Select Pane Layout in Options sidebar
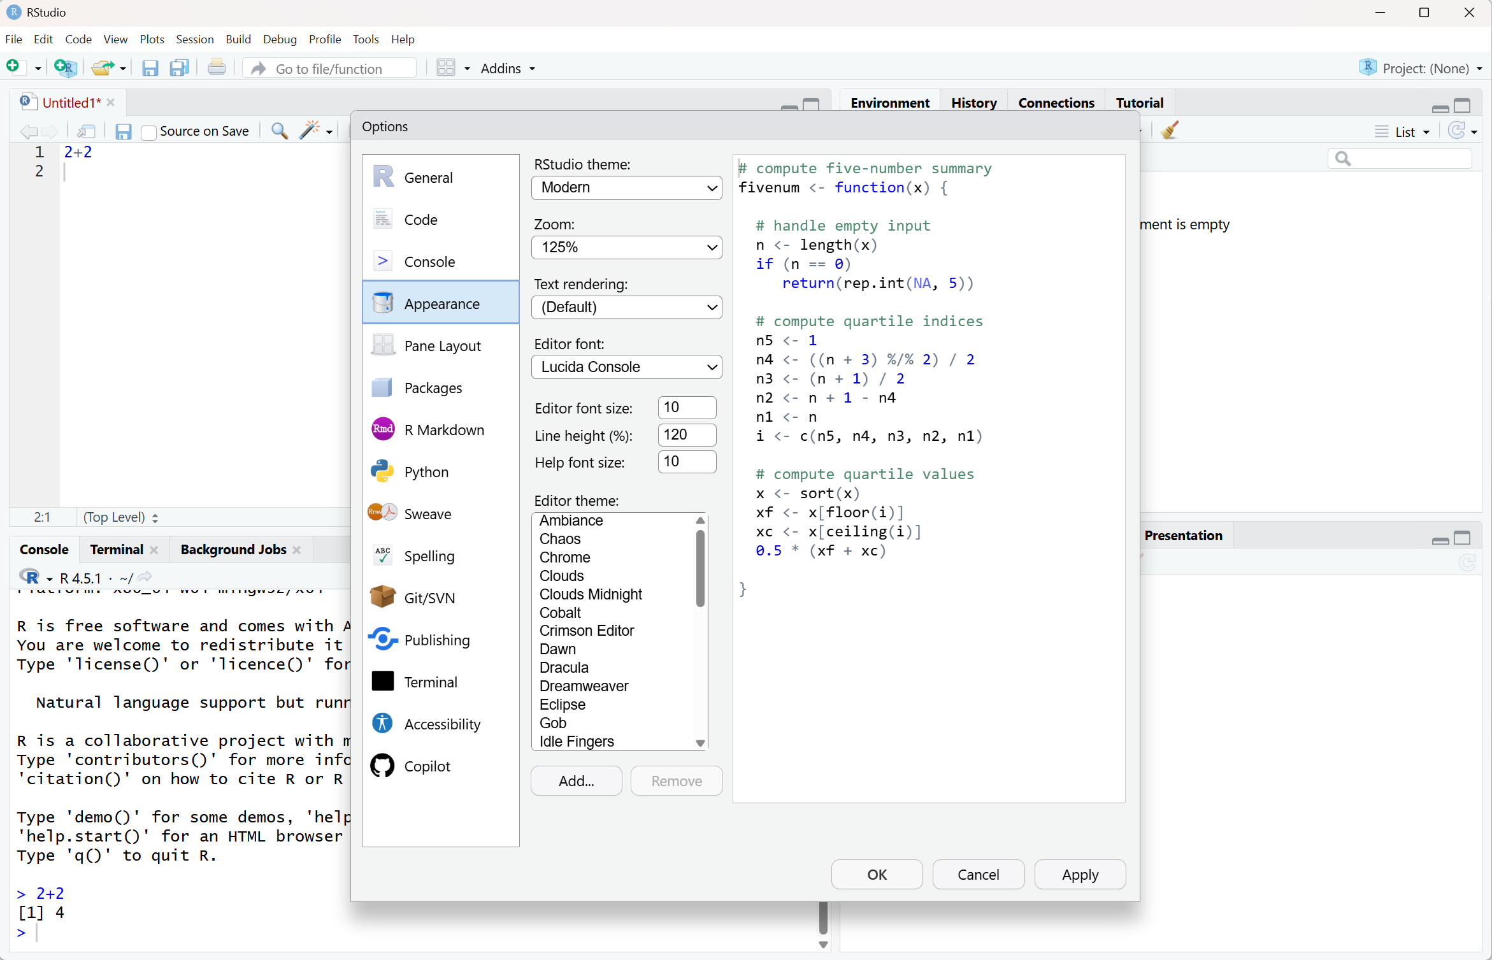This screenshot has height=960, width=1492. 441,346
